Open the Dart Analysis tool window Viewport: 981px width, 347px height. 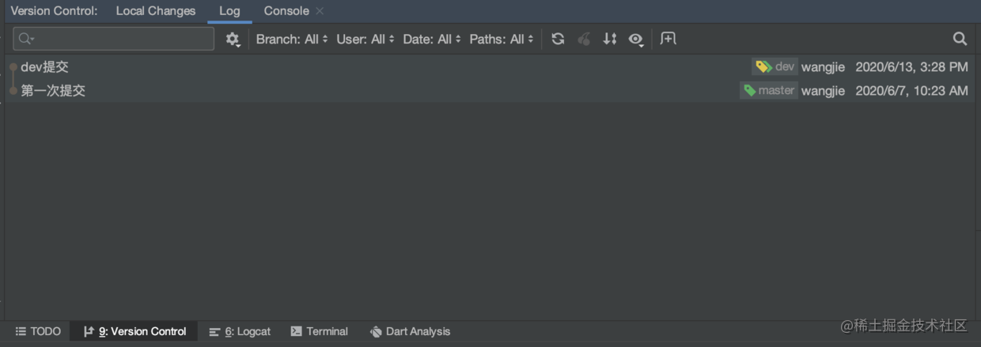click(410, 331)
